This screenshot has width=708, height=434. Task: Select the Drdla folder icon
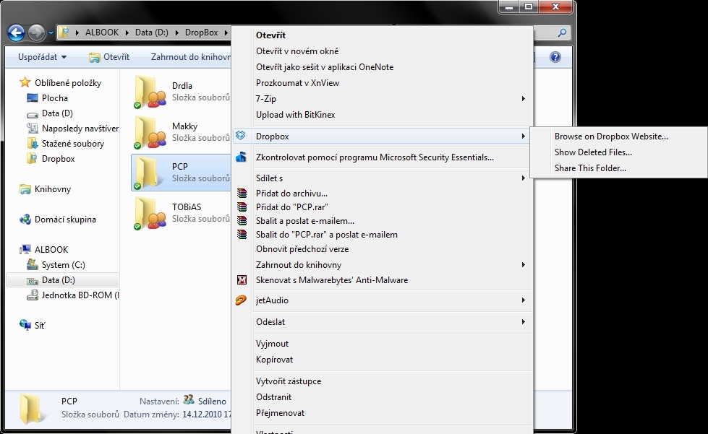coord(149,92)
